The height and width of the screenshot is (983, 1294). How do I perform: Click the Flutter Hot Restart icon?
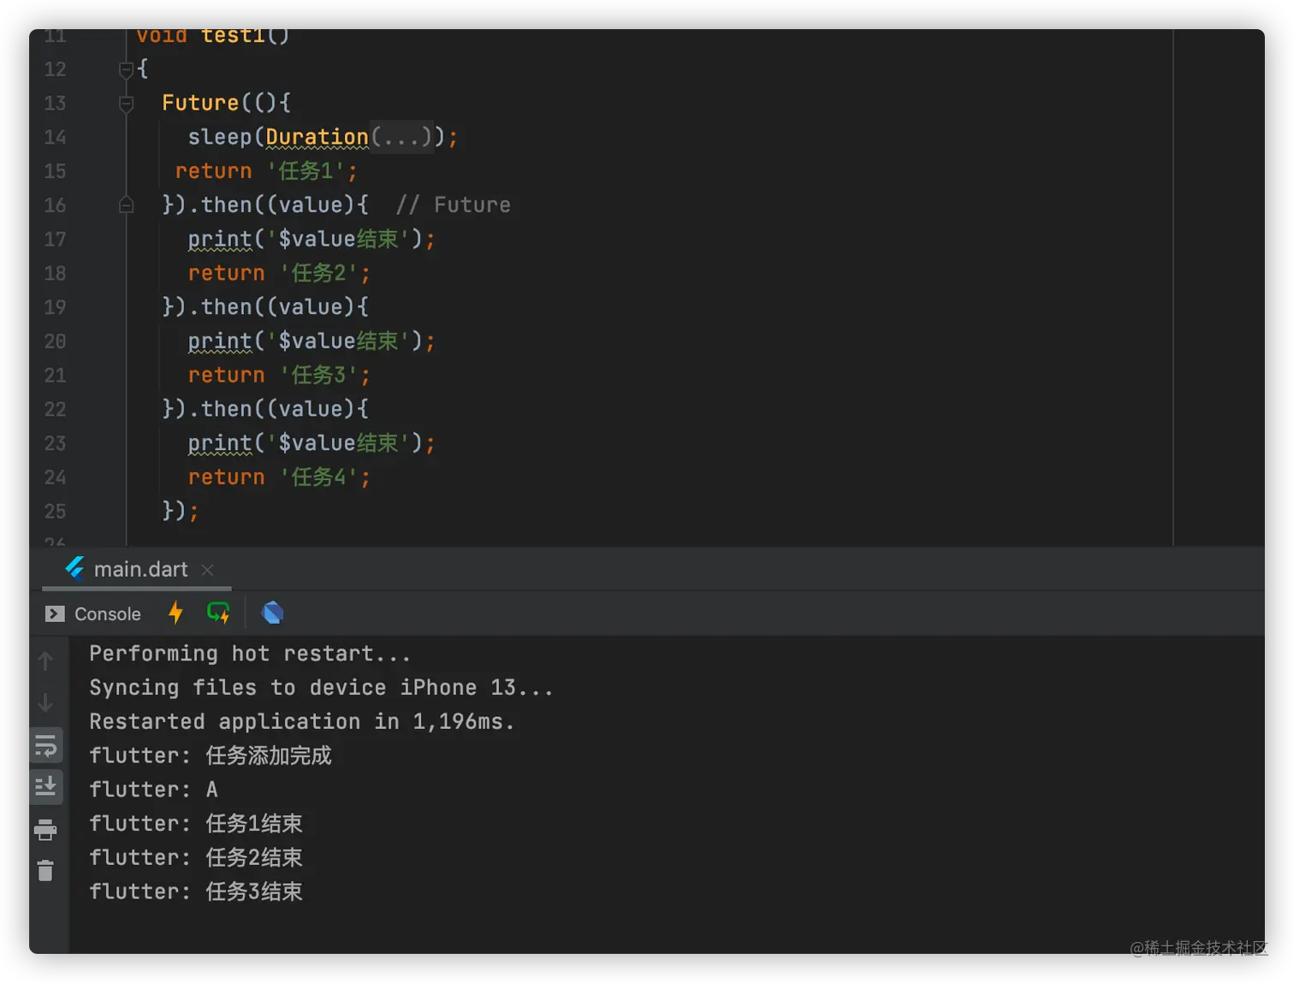pyautogui.click(x=218, y=613)
